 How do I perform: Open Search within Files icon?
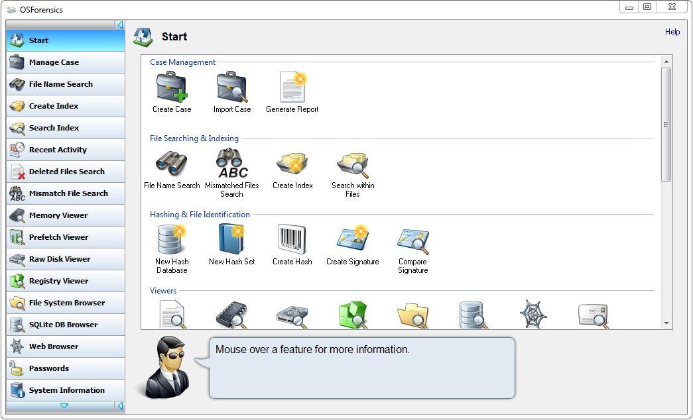pos(352,164)
